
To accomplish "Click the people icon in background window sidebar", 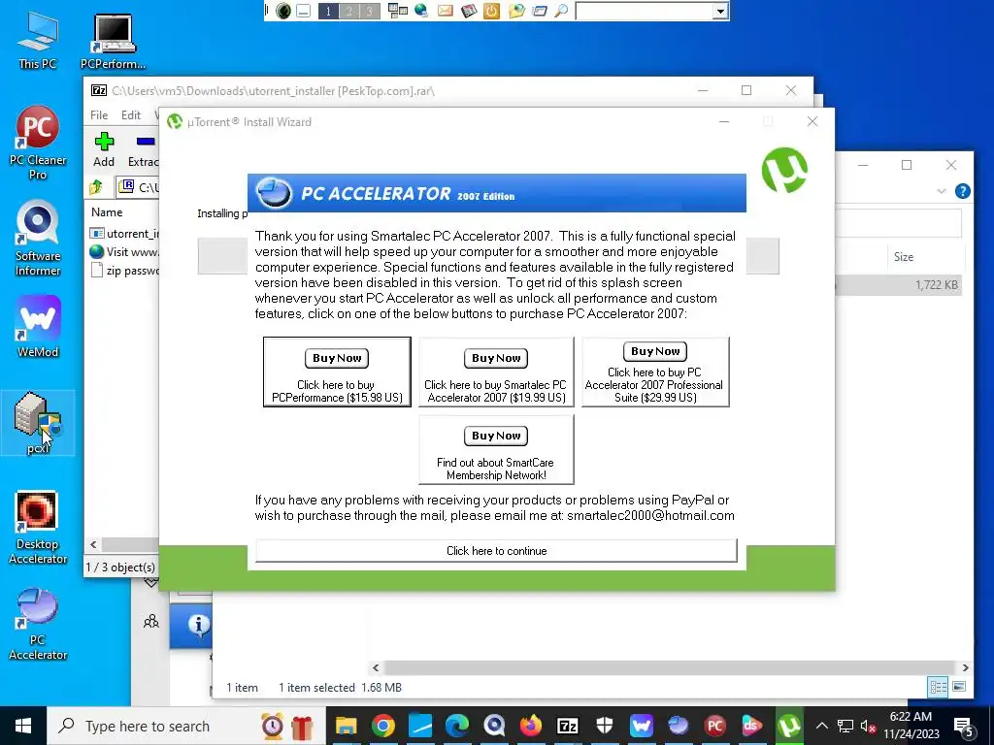I will (150, 622).
